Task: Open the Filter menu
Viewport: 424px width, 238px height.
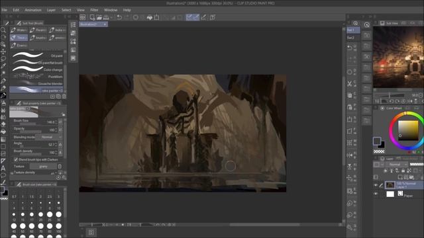Action: tap(94, 10)
